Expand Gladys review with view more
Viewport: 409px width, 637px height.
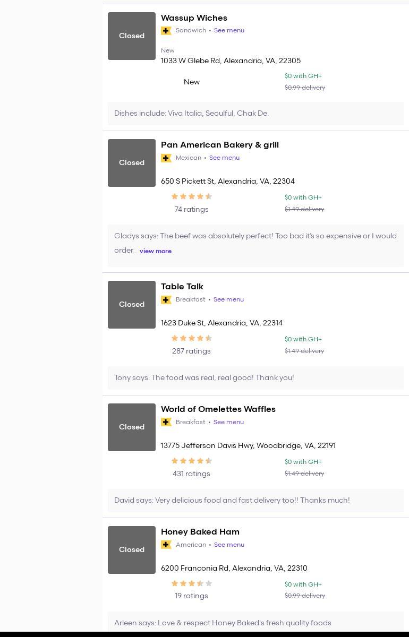(x=155, y=251)
